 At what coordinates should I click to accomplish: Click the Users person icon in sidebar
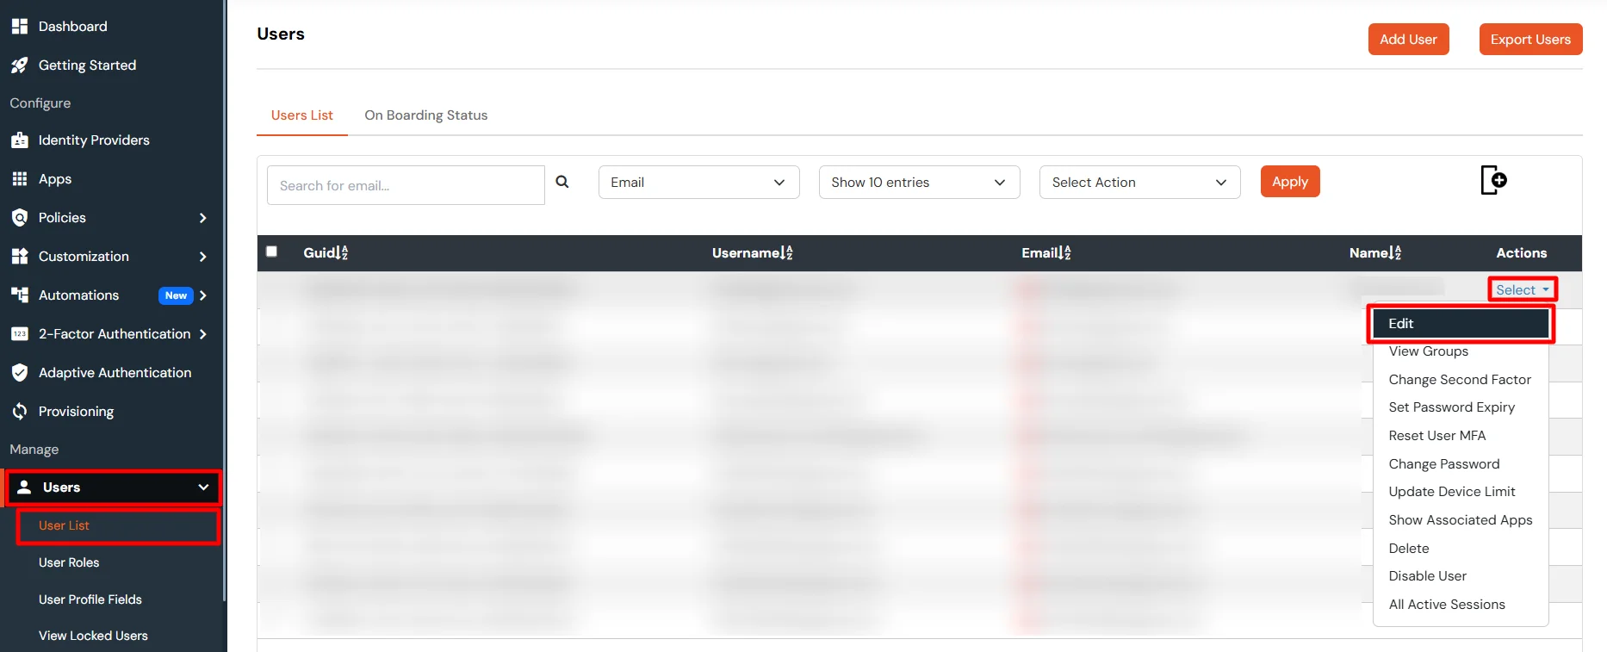[24, 487]
